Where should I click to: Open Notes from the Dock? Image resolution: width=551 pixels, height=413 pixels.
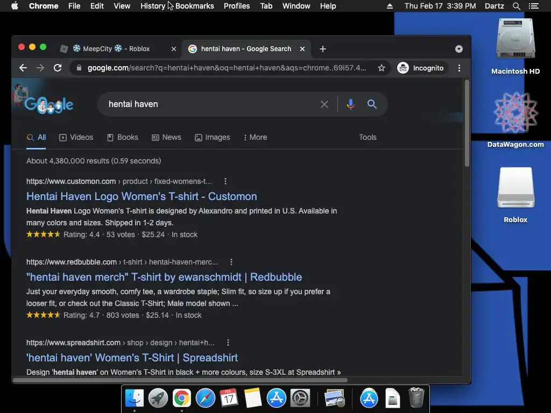click(253, 398)
